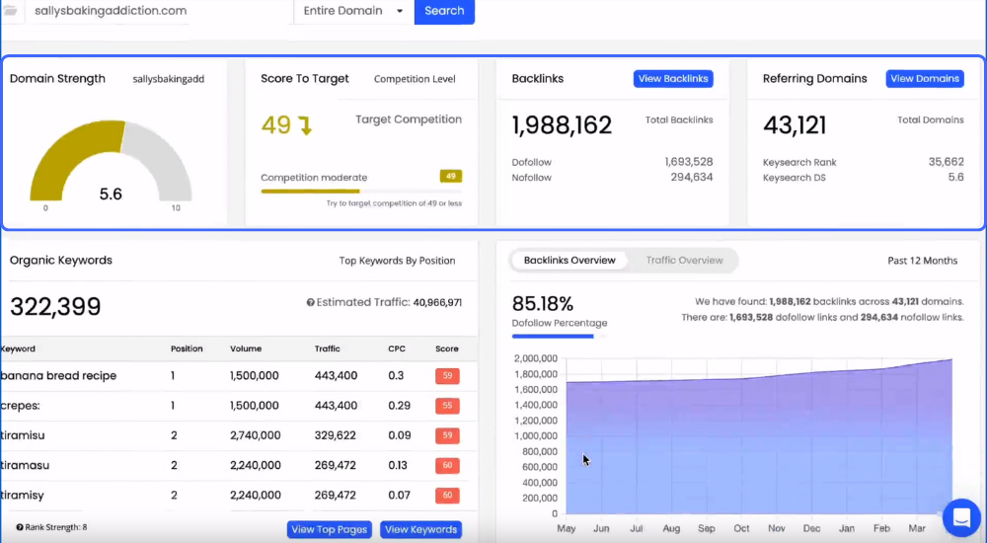The image size is (987, 543).
Task: Click the 2,000,000 label on the chart axis
Action: [x=536, y=358]
